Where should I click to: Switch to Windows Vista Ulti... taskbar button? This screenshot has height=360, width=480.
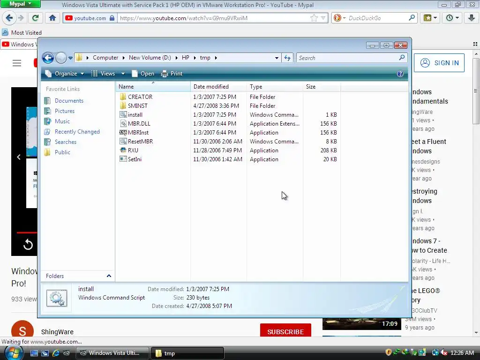click(112, 353)
